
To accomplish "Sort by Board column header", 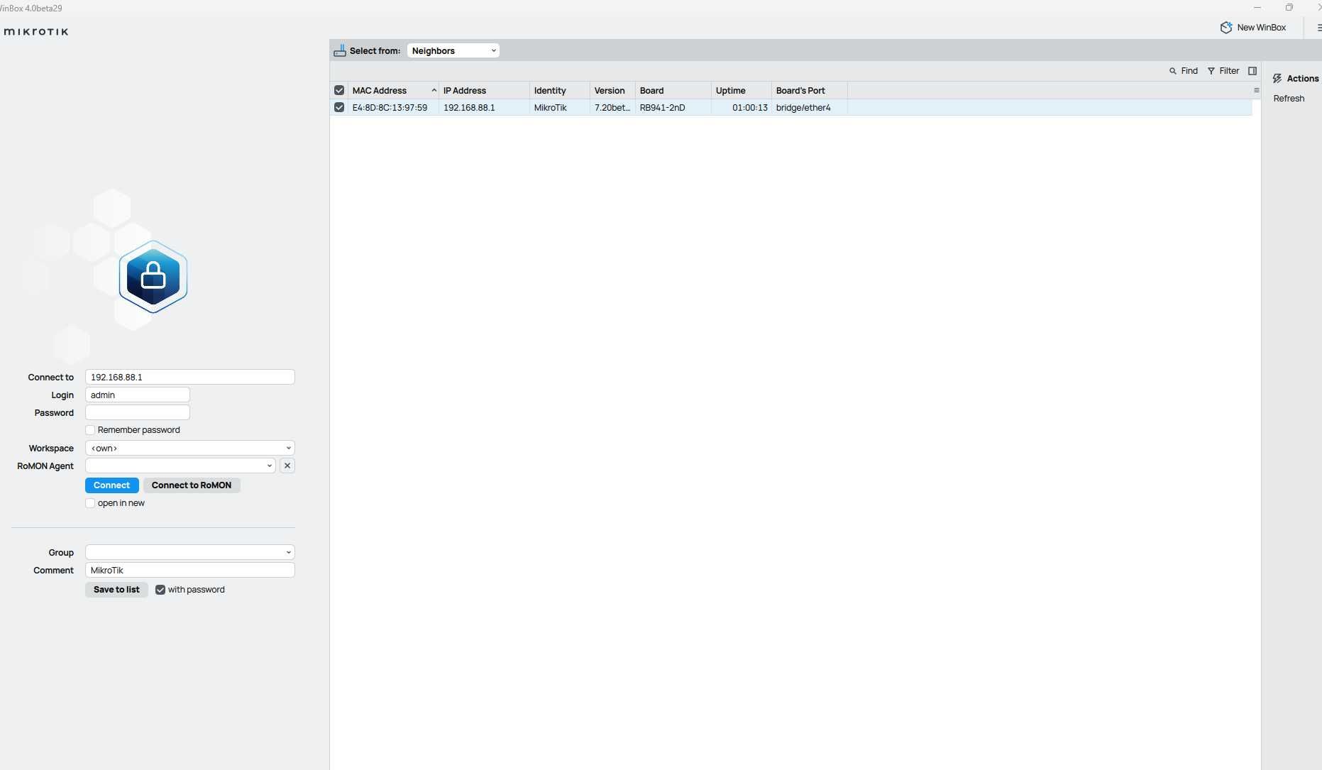I will [673, 90].
